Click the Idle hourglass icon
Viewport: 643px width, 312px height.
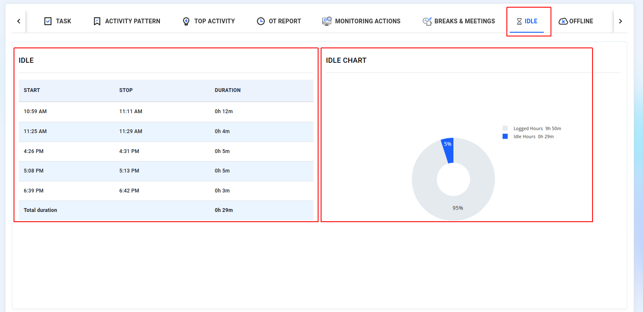[x=519, y=21]
